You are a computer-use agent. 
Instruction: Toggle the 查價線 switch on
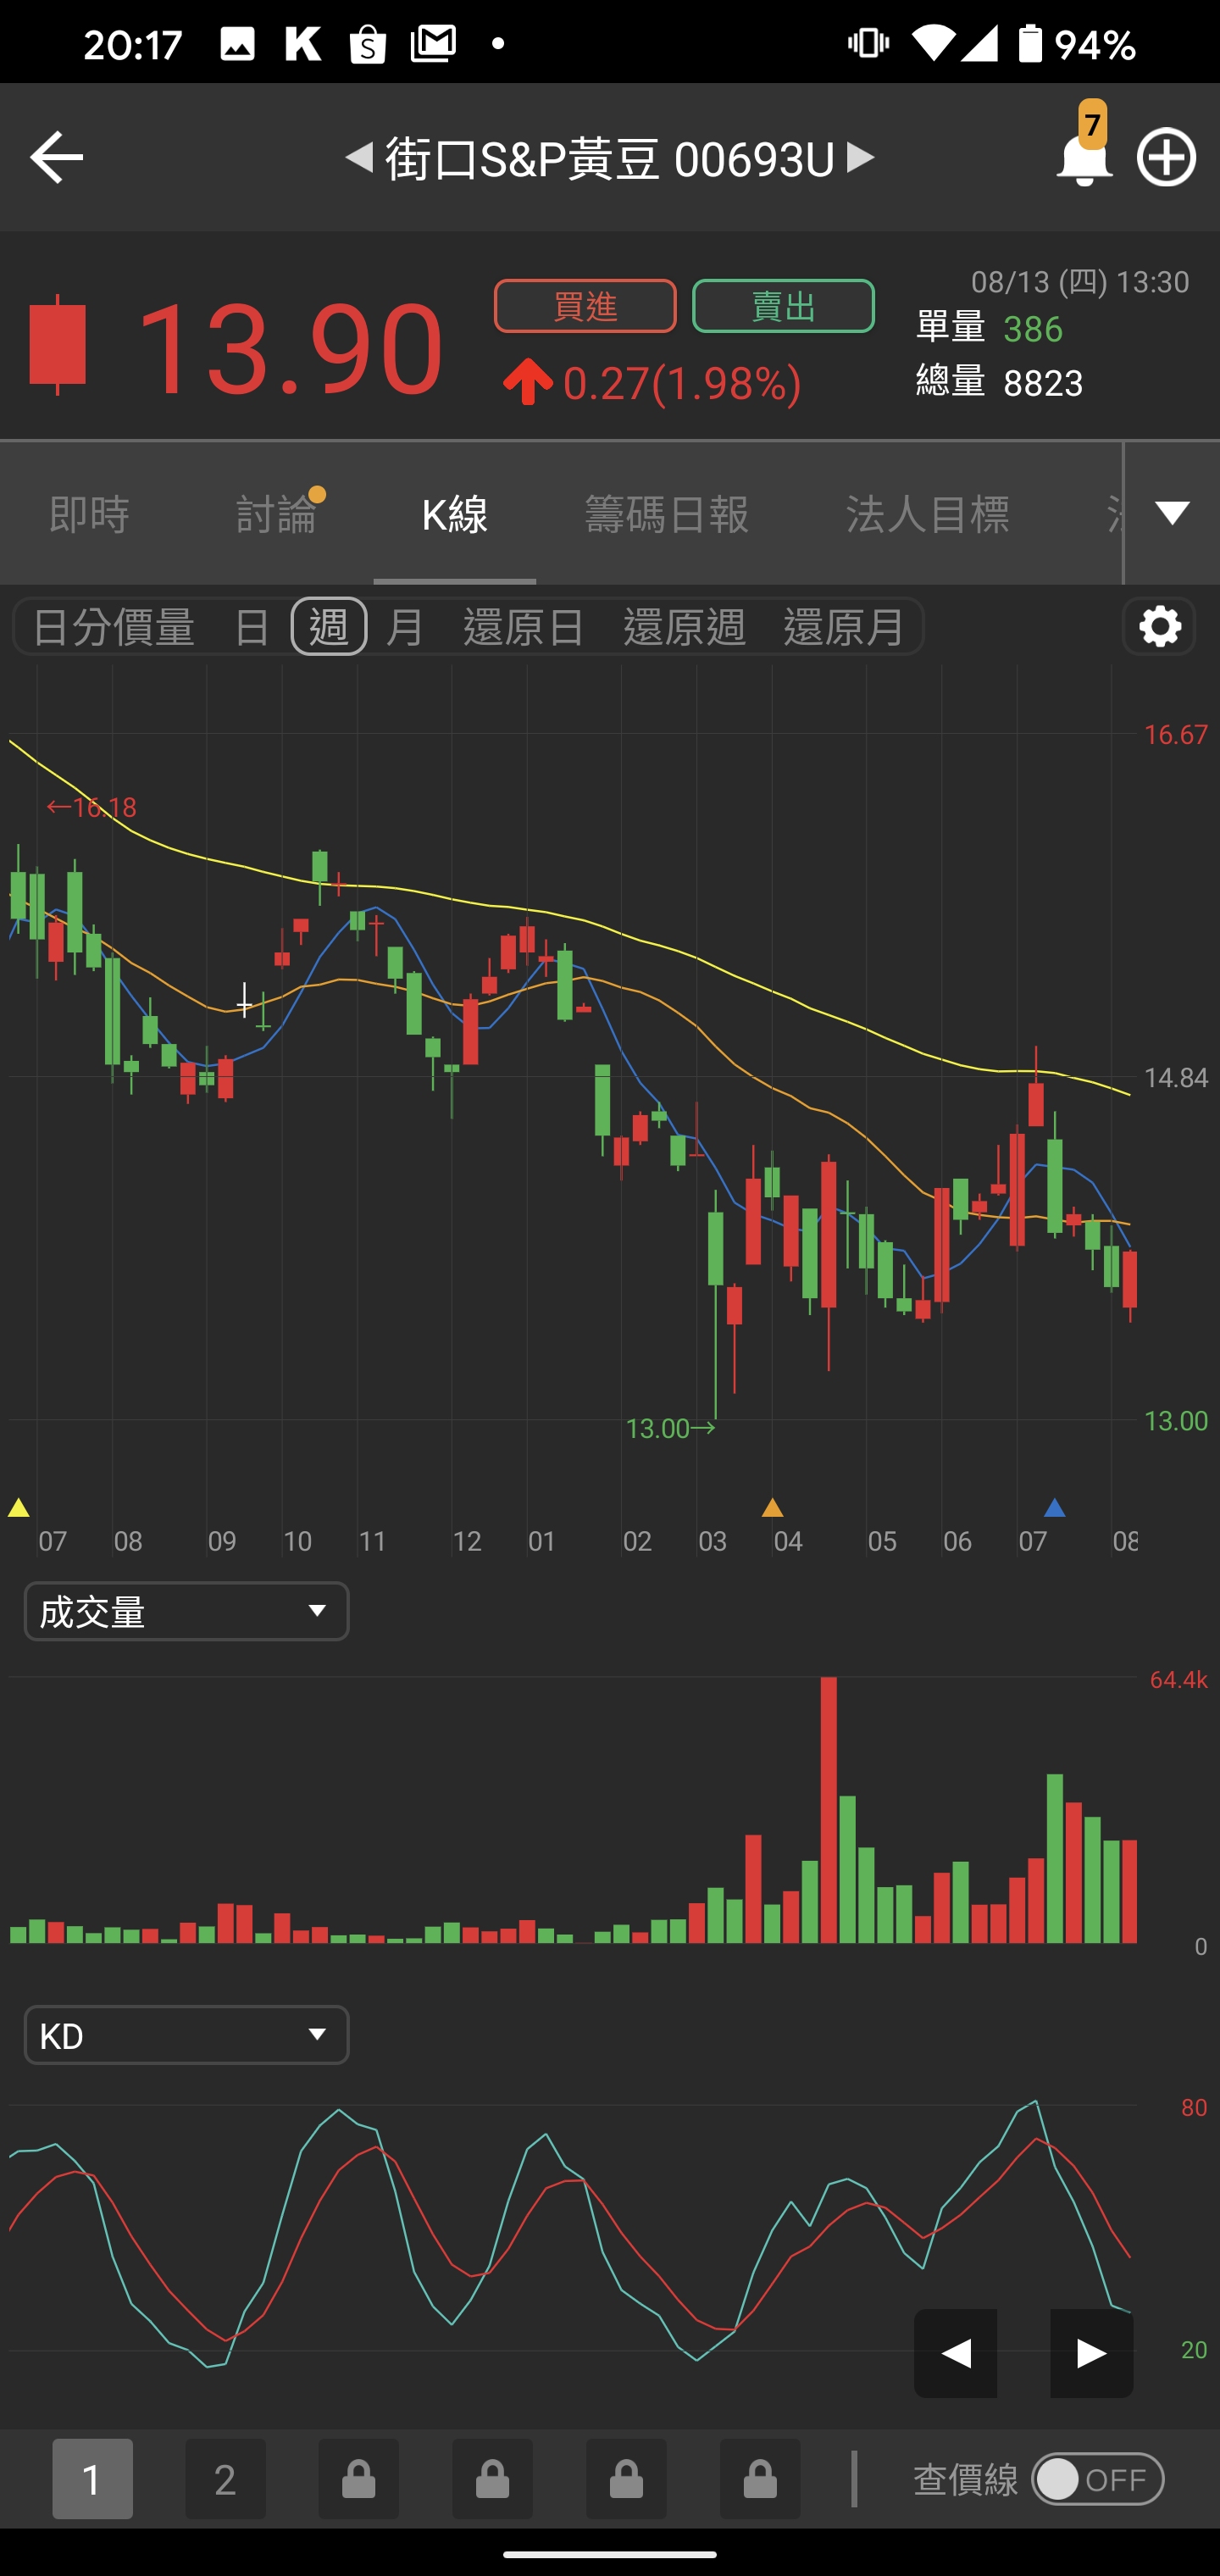coord(1097,2479)
